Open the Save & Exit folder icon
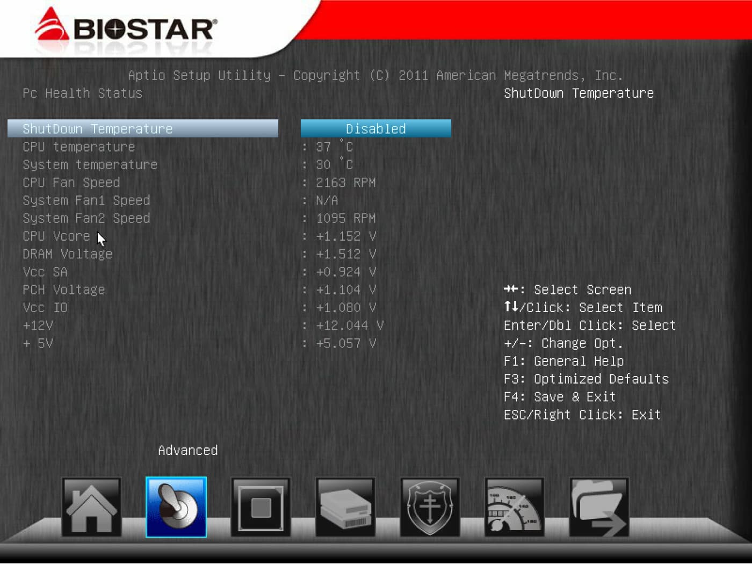The width and height of the screenshot is (752, 564). tap(599, 507)
